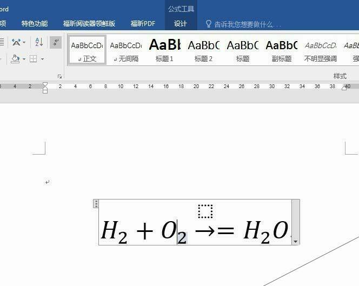The image size is (359, 286).
Task: Open the Asian layout dropdown arrow
Action: point(24,42)
